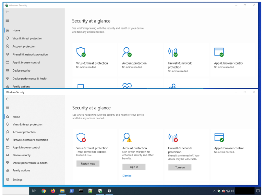Click the Turn on firewall button
This screenshot has width=265, height=196.
[x=180, y=167]
